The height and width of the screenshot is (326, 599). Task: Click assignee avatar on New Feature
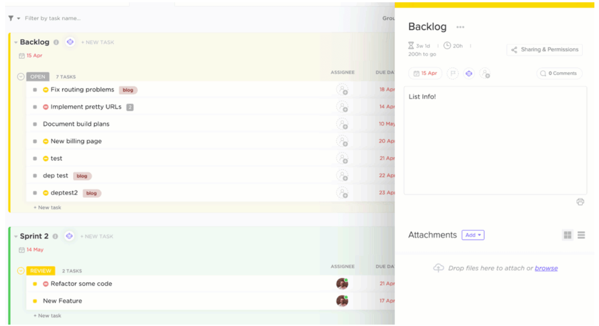(x=342, y=301)
